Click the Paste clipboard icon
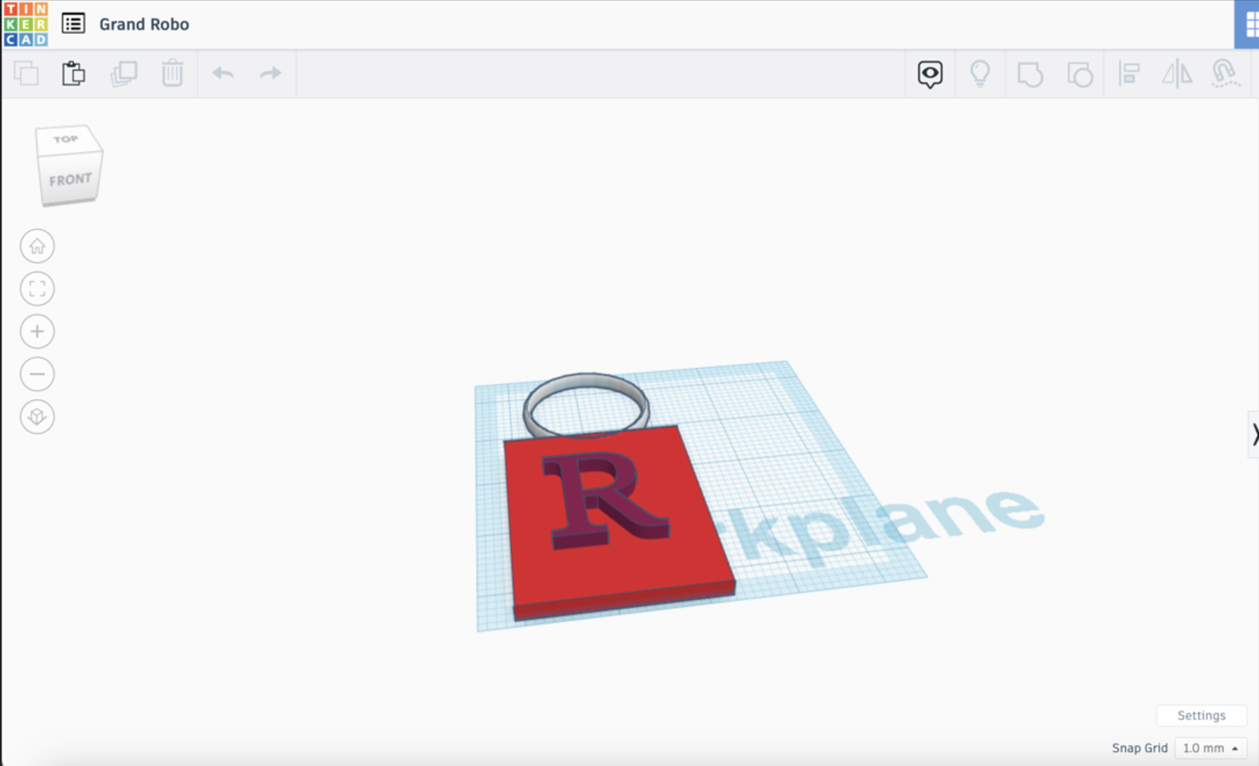1259x766 pixels. [x=74, y=74]
